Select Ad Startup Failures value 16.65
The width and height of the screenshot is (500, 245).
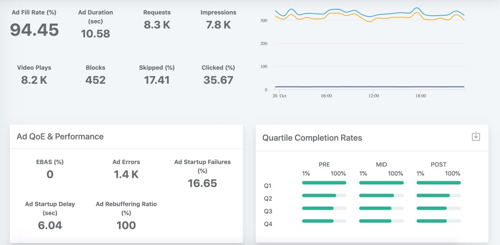click(x=202, y=183)
